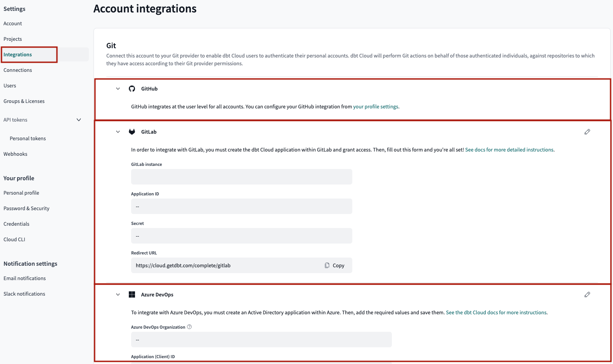Go to Connections settings page
This screenshot has height=364, width=613.
click(18, 70)
